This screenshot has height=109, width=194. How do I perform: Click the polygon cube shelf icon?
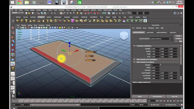coord(22,21)
